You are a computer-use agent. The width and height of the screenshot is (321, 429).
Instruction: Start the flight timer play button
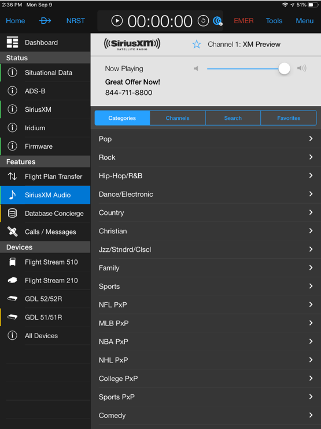(x=117, y=21)
